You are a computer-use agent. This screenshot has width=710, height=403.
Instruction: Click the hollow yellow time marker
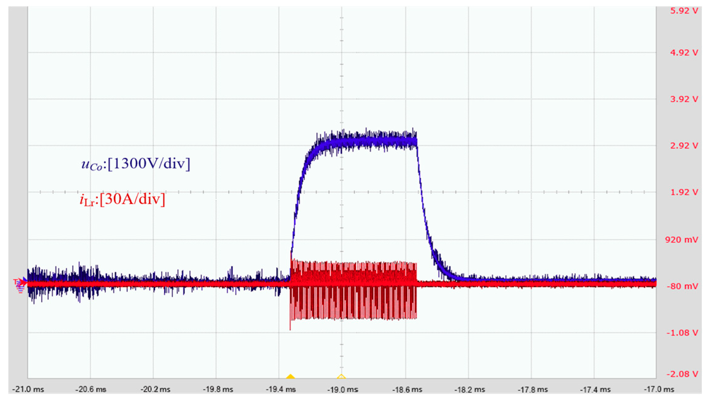pos(341,377)
